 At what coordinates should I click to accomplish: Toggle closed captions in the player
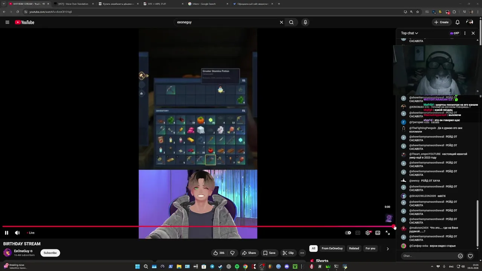[358, 233]
